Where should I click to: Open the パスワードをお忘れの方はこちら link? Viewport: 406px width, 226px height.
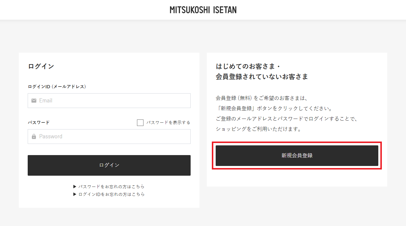coord(111,187)
